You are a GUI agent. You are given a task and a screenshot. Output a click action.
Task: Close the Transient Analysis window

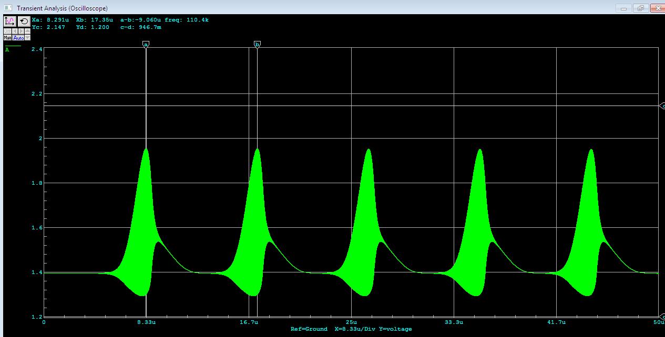click(658, 8)
